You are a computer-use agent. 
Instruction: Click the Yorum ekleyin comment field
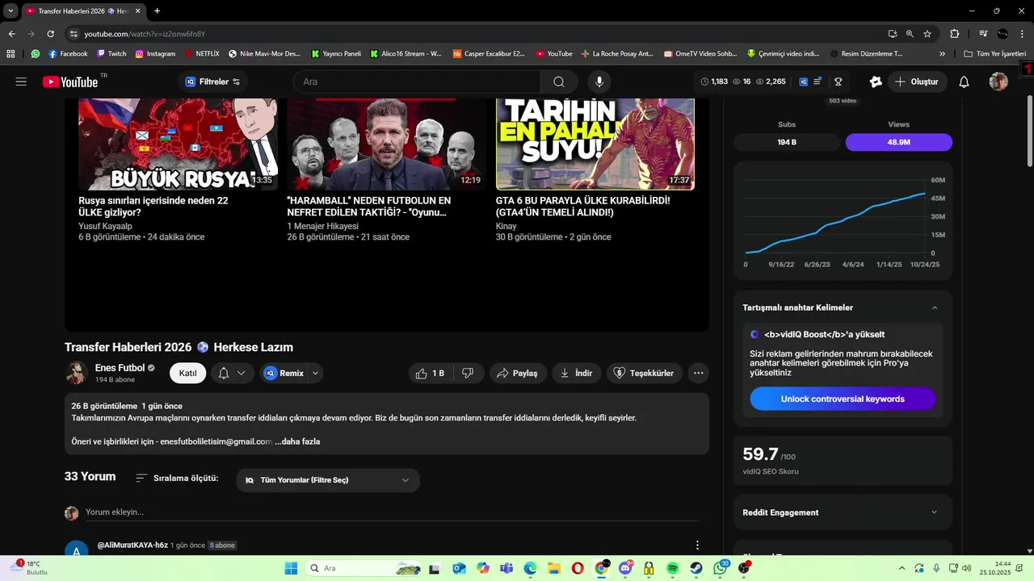393,512
